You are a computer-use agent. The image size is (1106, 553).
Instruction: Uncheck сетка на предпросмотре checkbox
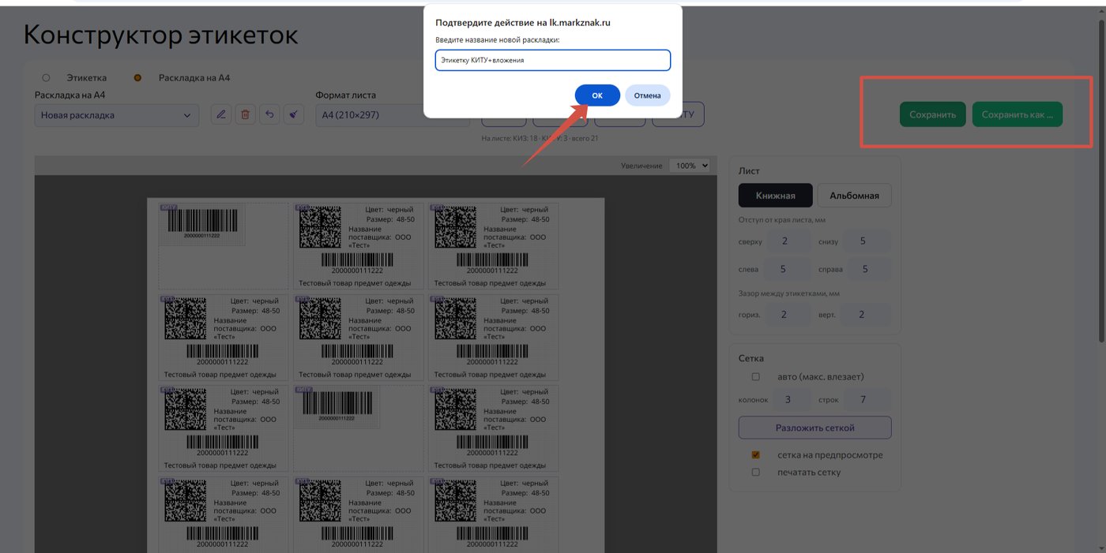point(756,455)
